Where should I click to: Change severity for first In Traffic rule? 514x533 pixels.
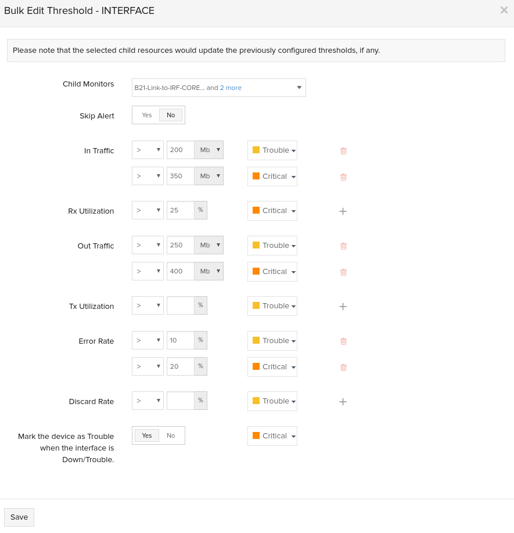coord(272,150)
